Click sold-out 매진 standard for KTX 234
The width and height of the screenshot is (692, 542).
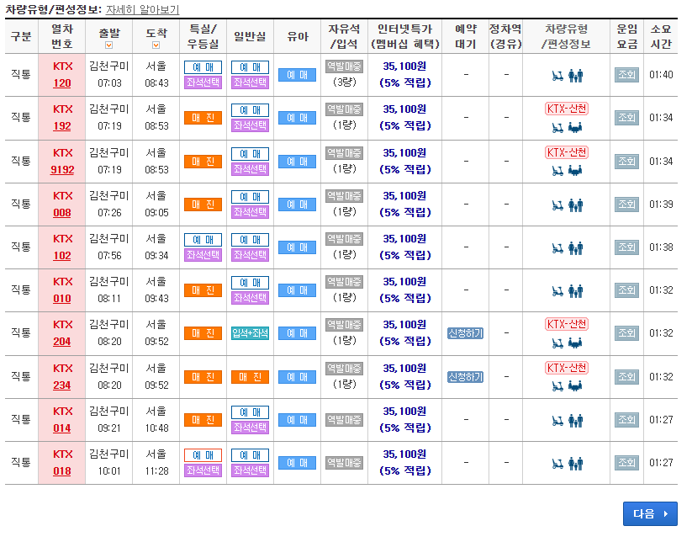(251, 377)
